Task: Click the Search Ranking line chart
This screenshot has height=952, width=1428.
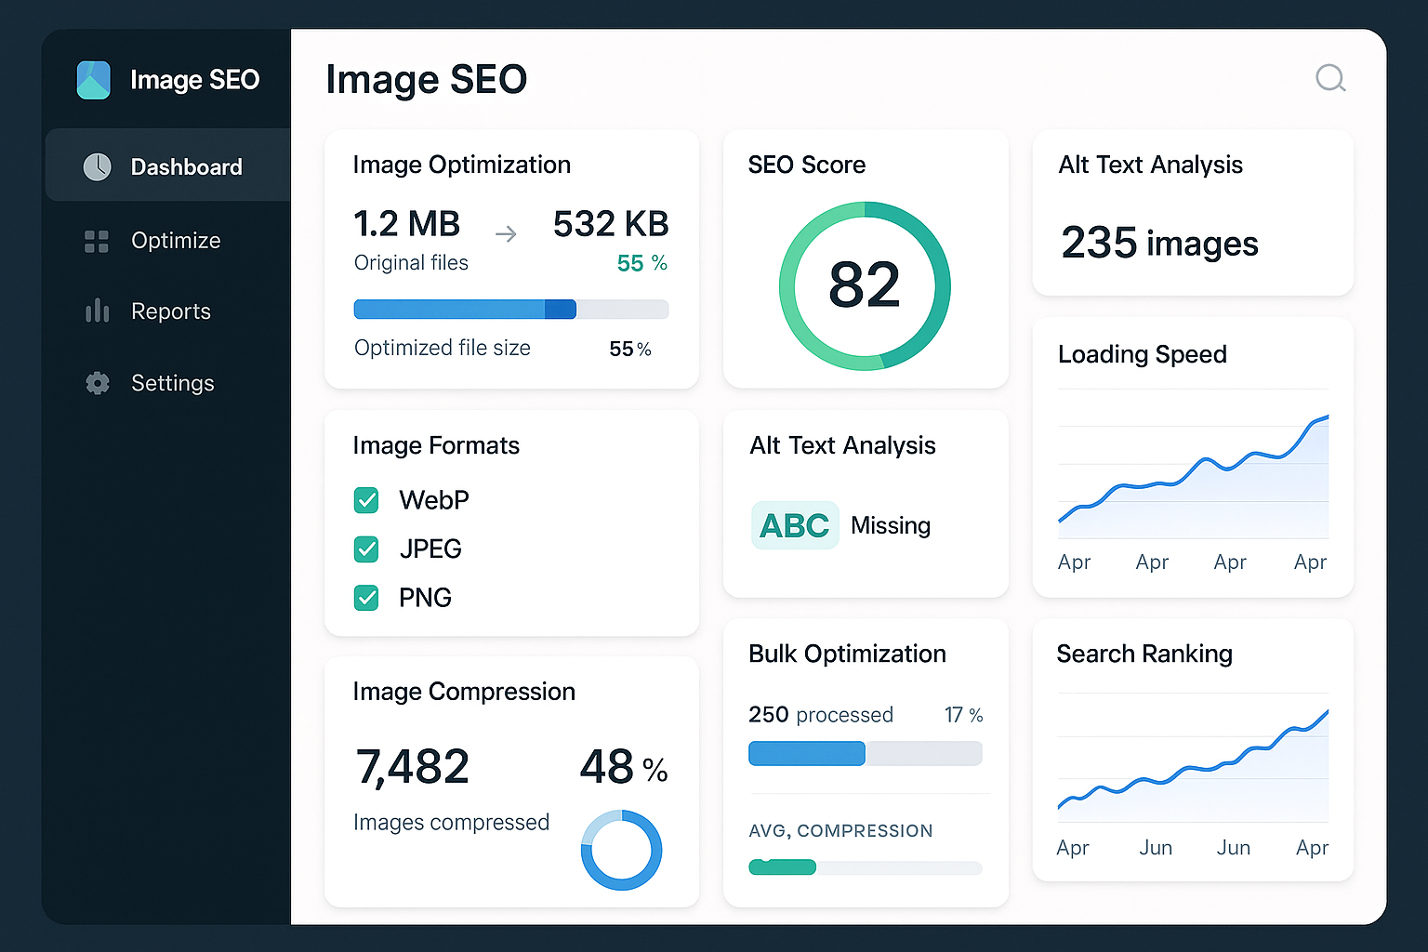Action: tap(1193, 762)
